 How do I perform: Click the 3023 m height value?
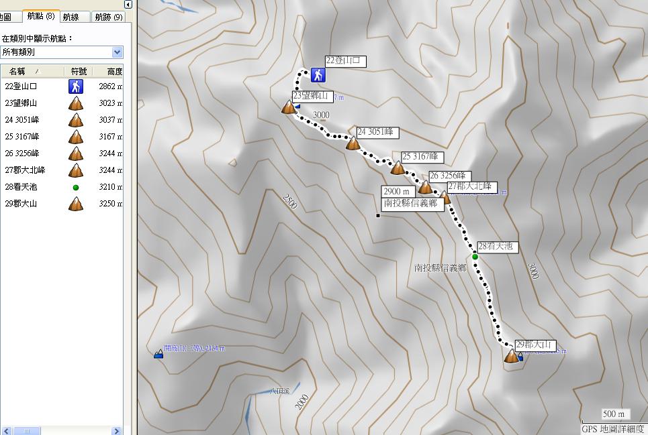[x=110, y=103]
